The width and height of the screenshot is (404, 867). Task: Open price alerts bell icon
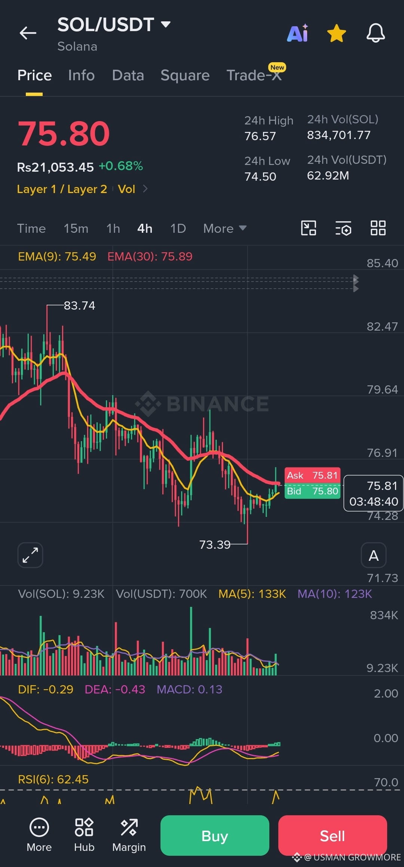click(376, 33)
